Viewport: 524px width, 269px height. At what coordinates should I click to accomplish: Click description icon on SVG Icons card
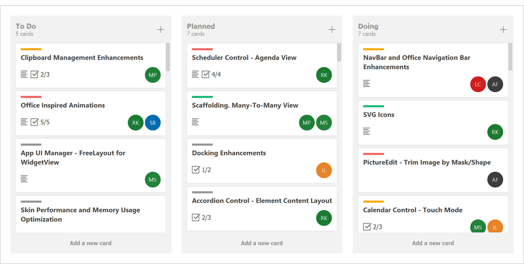[x=367, y=131]
